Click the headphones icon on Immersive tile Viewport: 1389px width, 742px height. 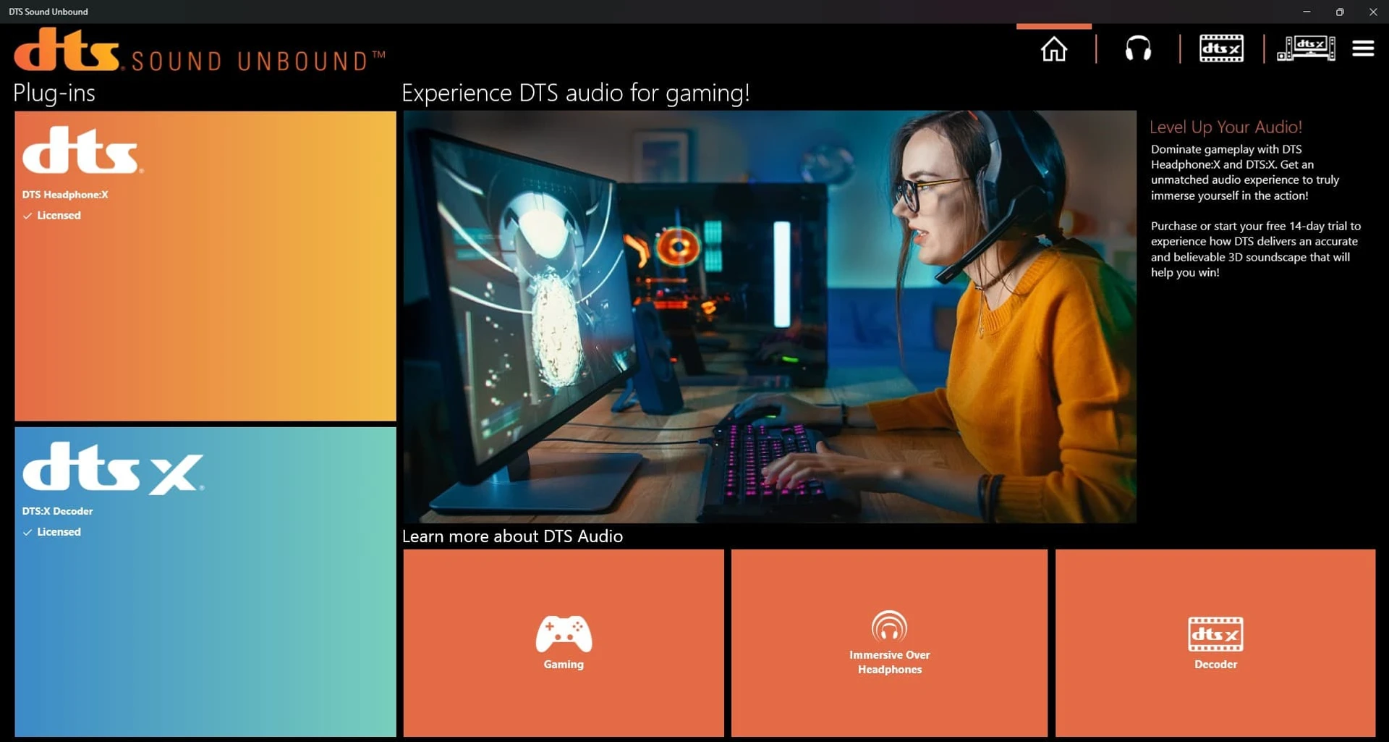tap(889, 626)
